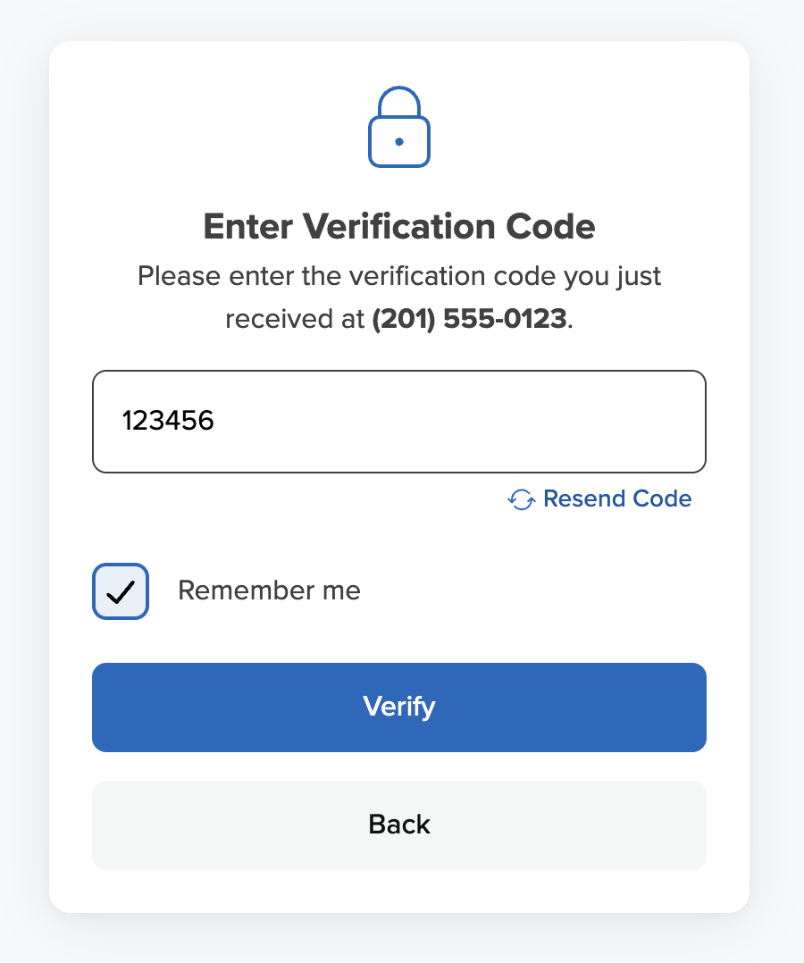This screenshot has width=804, height=963.
Task: Click the dot inside the padlock graphic
Action: (398, 141)
